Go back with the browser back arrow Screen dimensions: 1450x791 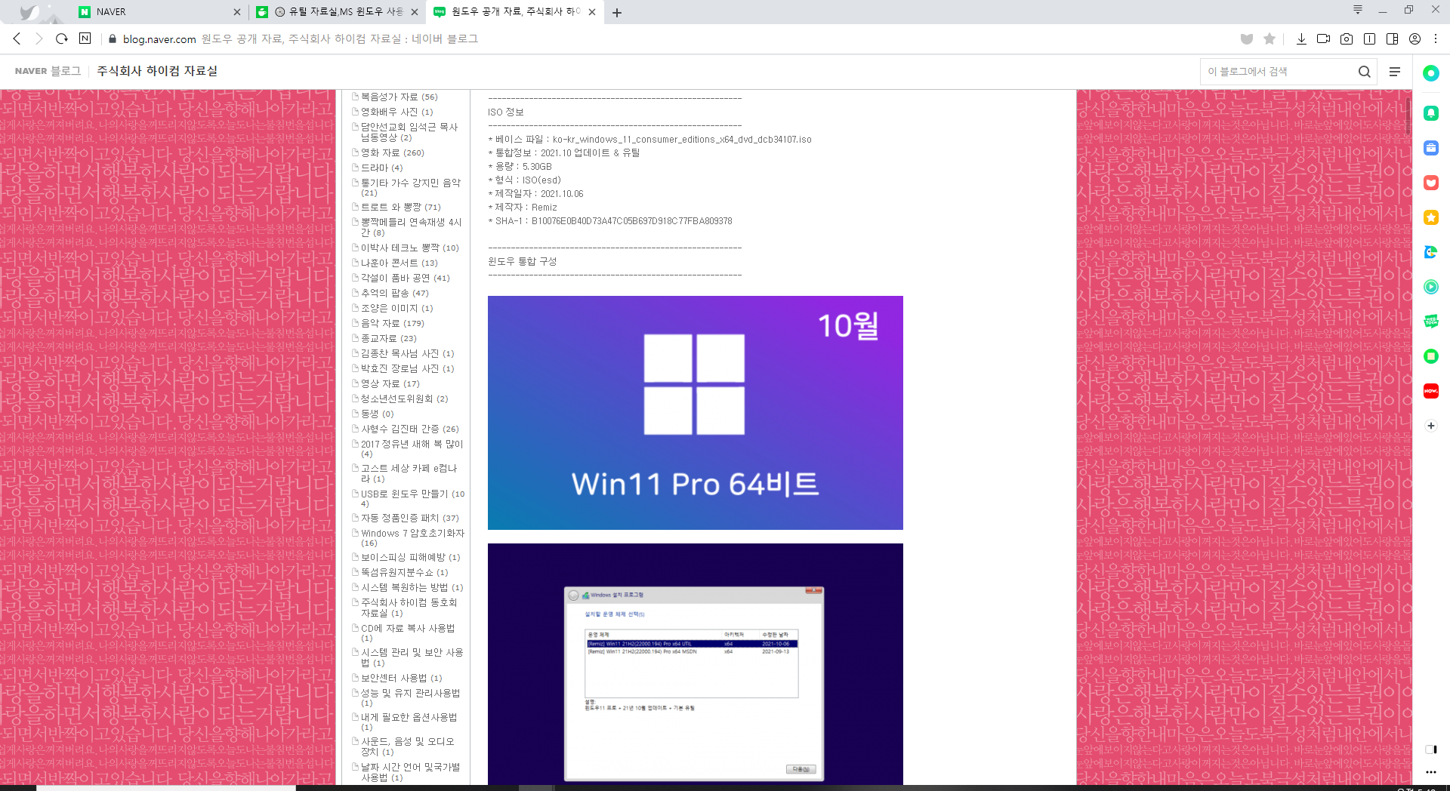pos(17,38)
